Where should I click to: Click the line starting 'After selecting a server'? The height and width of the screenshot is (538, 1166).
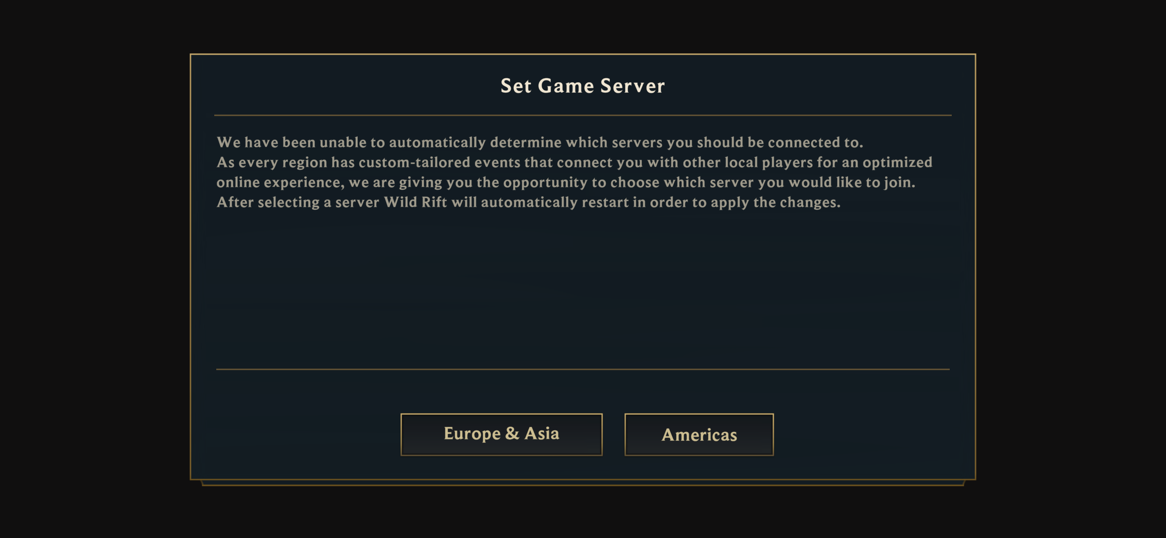coord(529,202)
